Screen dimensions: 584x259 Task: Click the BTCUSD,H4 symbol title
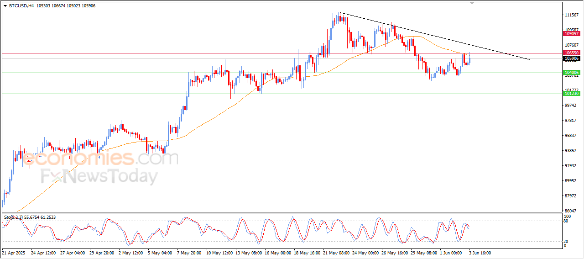click(x=21, y=6)
